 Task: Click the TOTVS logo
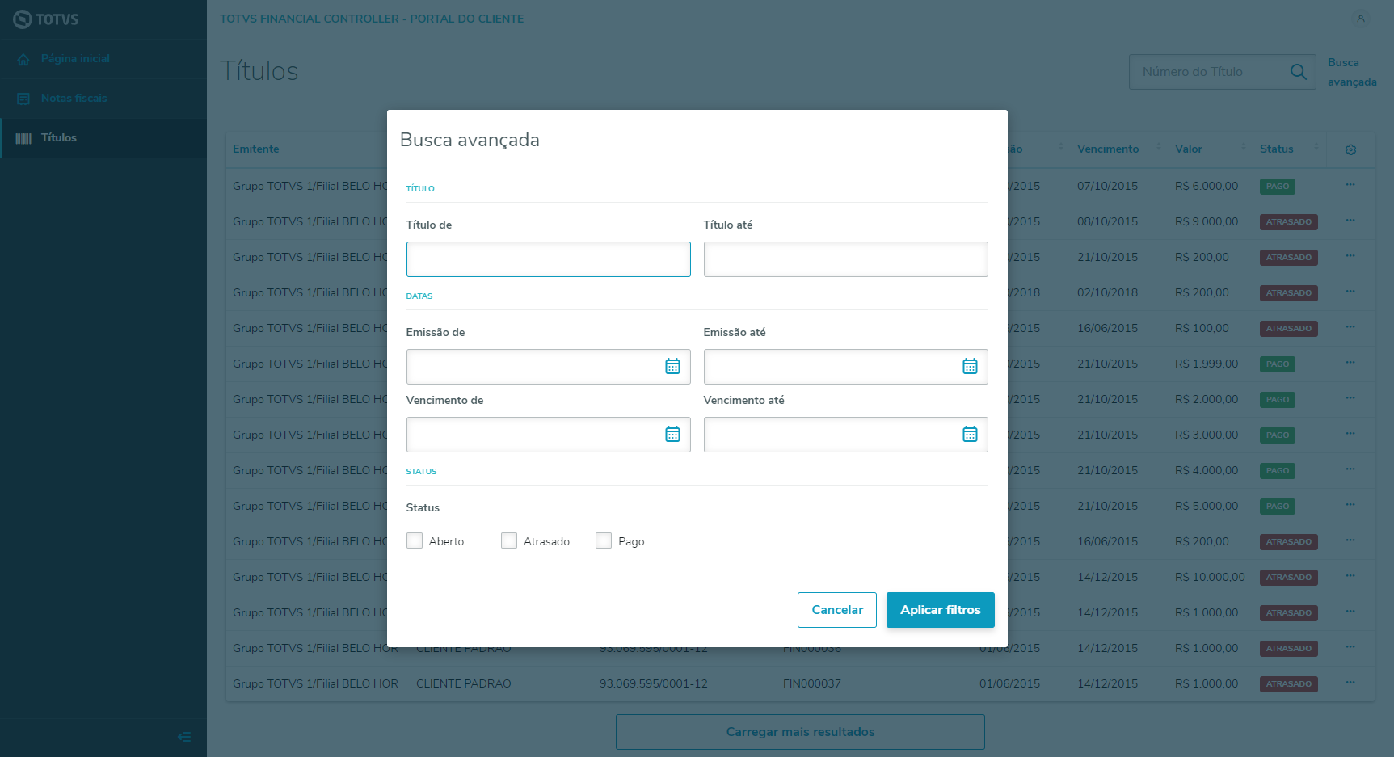46,19
